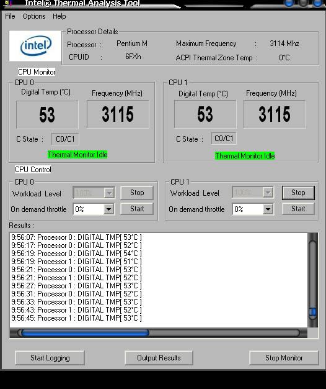Click the CPUID value 6FXh

(133, 57)
